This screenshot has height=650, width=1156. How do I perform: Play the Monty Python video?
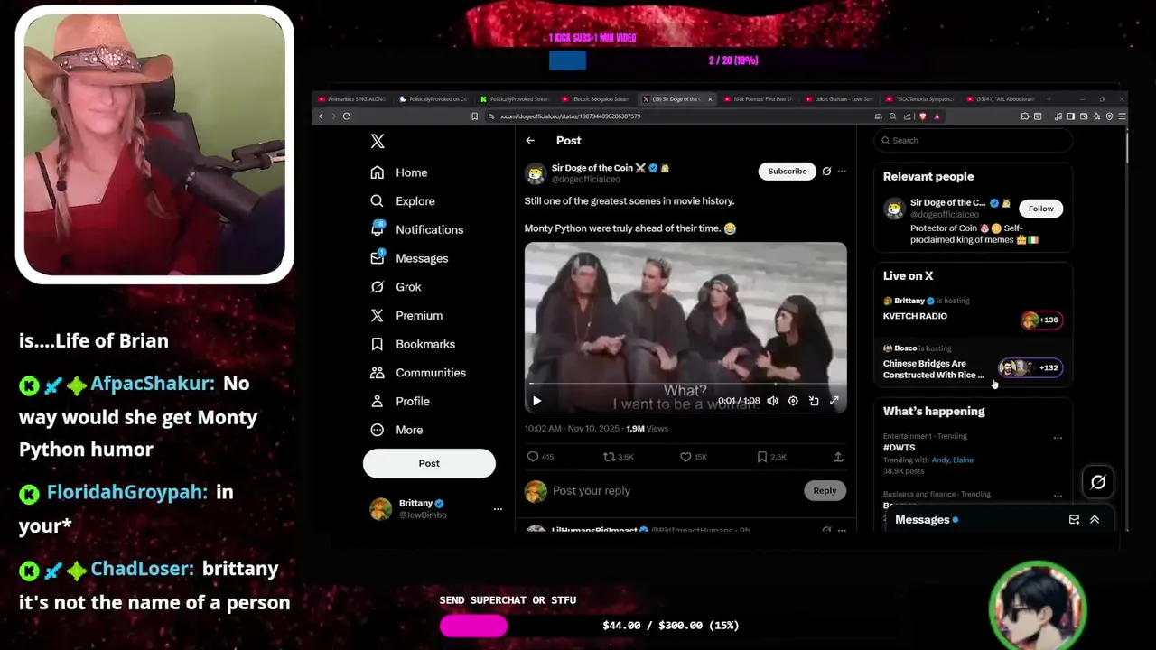536,401
